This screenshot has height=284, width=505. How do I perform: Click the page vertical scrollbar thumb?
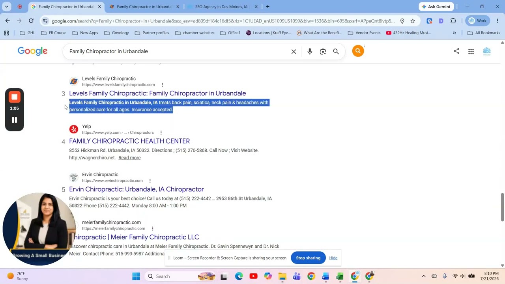tap(502, 207)
